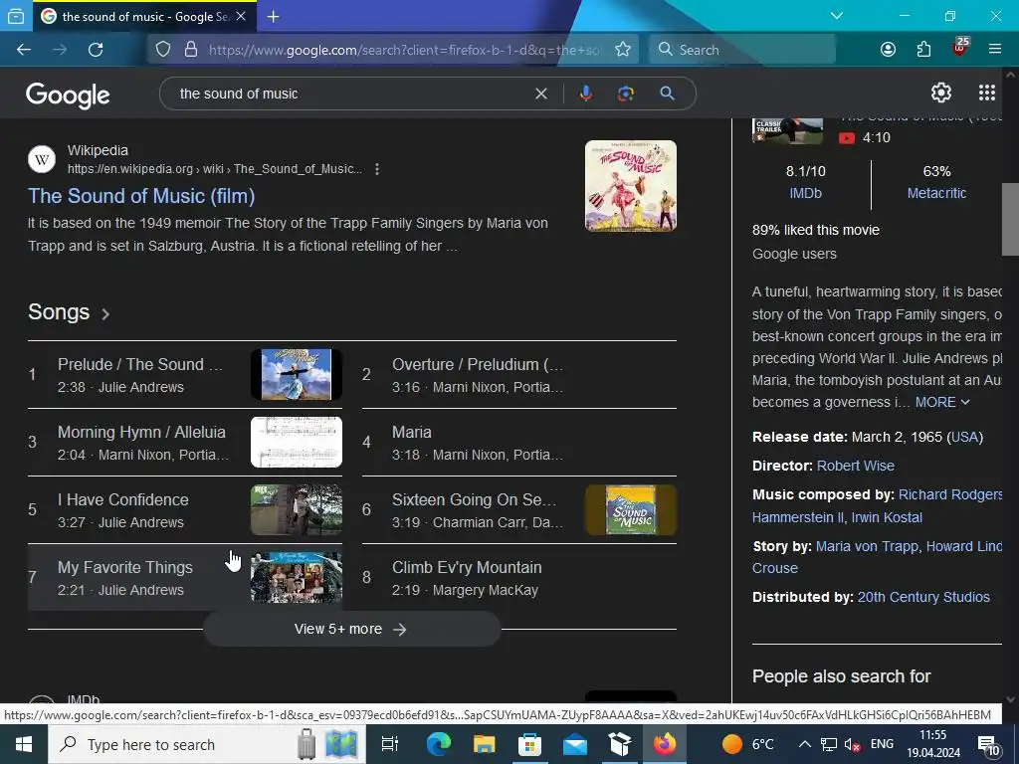Go back to the previous page

tap(24, 50)
